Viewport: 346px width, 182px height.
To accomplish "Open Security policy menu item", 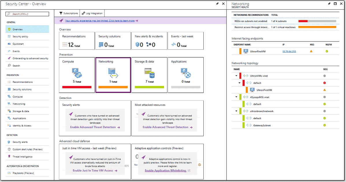I will 27,37.
